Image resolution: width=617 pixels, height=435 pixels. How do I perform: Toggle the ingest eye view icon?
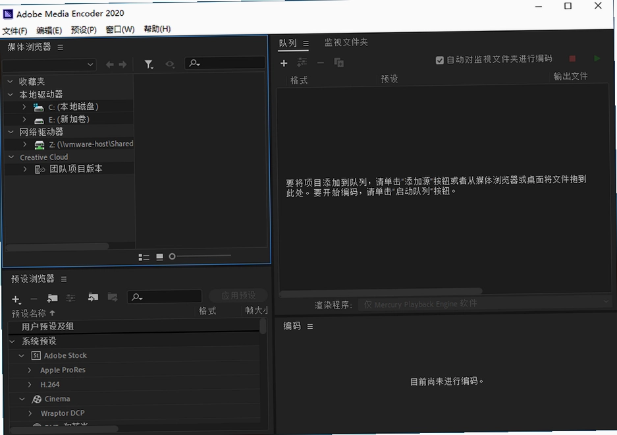point(170,64)
